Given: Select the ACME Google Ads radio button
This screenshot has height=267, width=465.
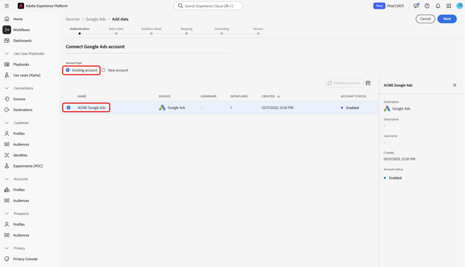Looking at the screenshot, I should tap(68, 108).
